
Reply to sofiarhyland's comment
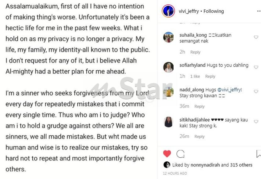tap(210, 76)
